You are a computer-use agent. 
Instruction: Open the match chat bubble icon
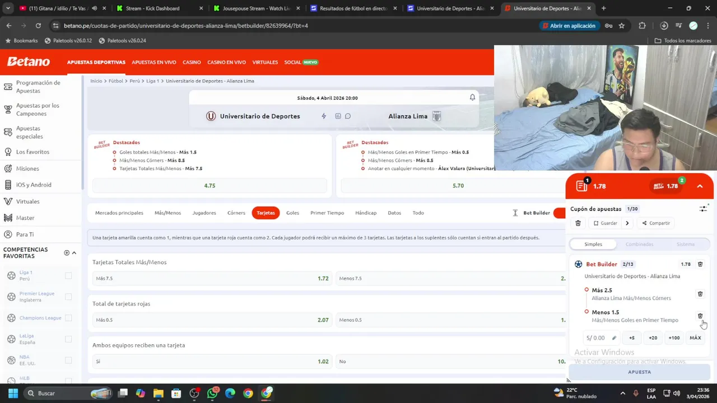pos(348,116)
